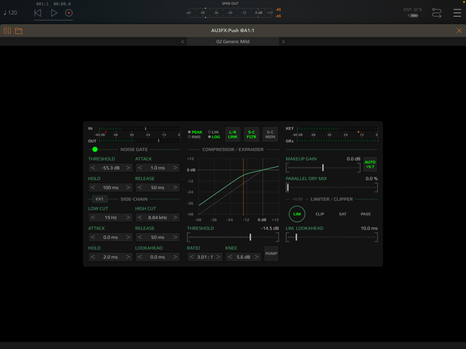
Task: Increase noise gate Attack 1.0 ms
Action: (175, 168)
